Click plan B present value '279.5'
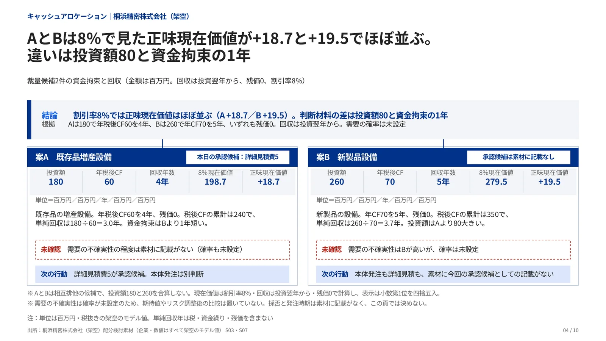 [x=496, y=182]
